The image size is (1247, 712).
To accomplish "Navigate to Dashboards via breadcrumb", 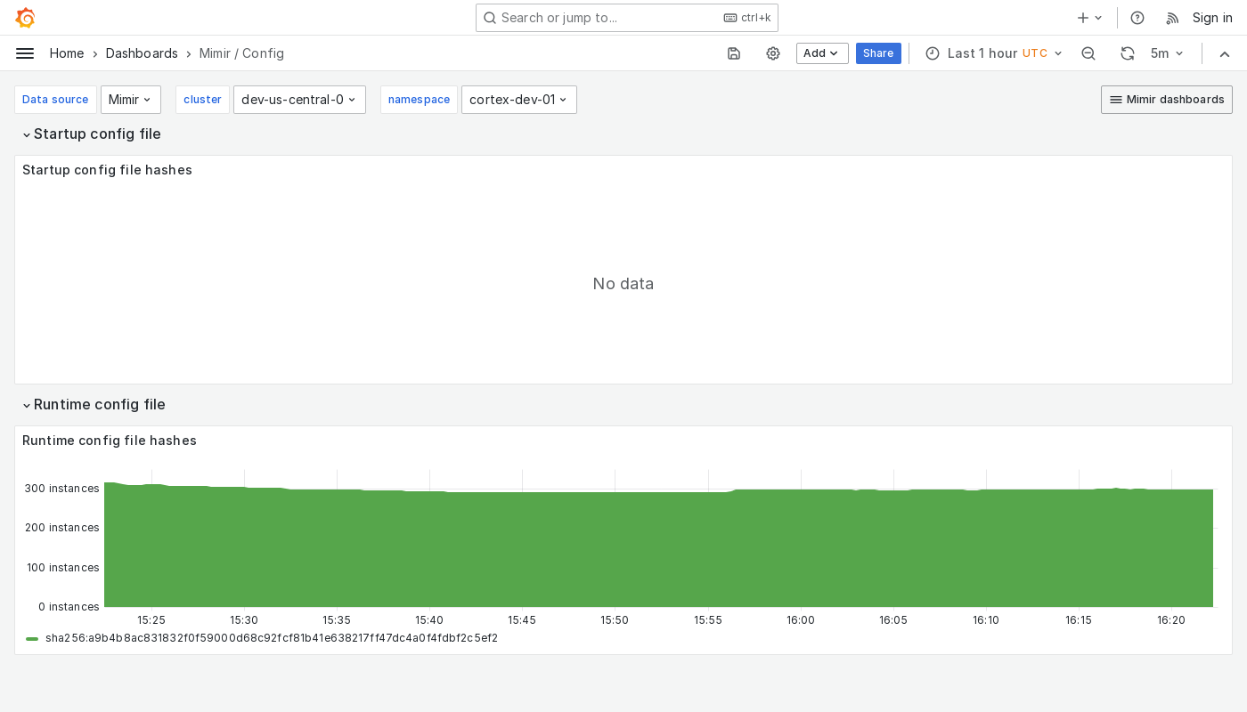I will pyautogui.click(x=142, y=53).
